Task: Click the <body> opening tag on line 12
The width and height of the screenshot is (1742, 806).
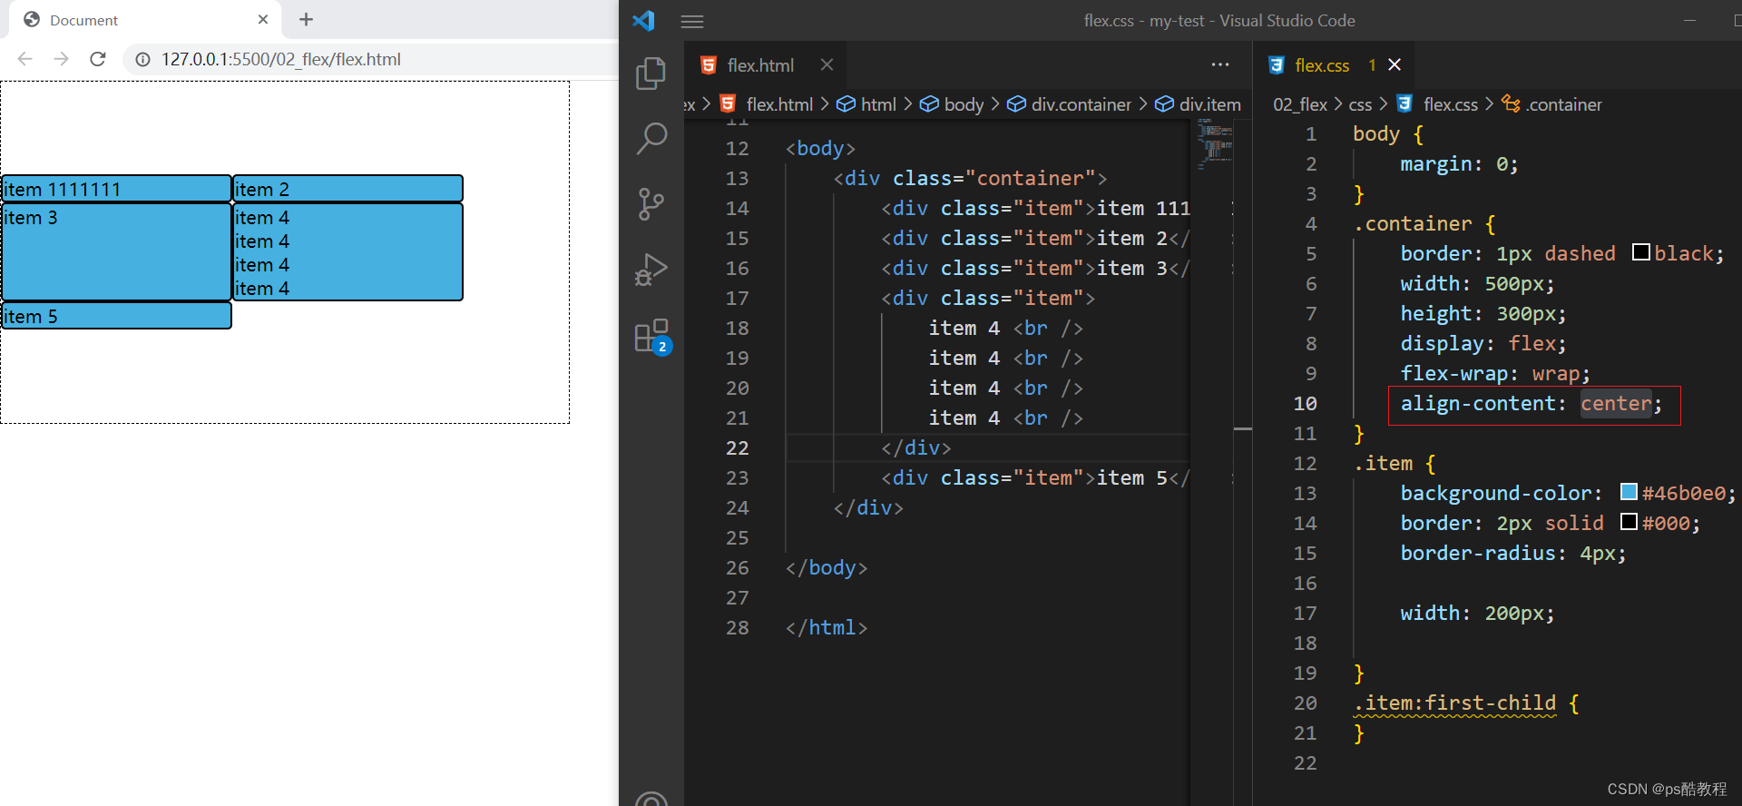Action: 820,148
